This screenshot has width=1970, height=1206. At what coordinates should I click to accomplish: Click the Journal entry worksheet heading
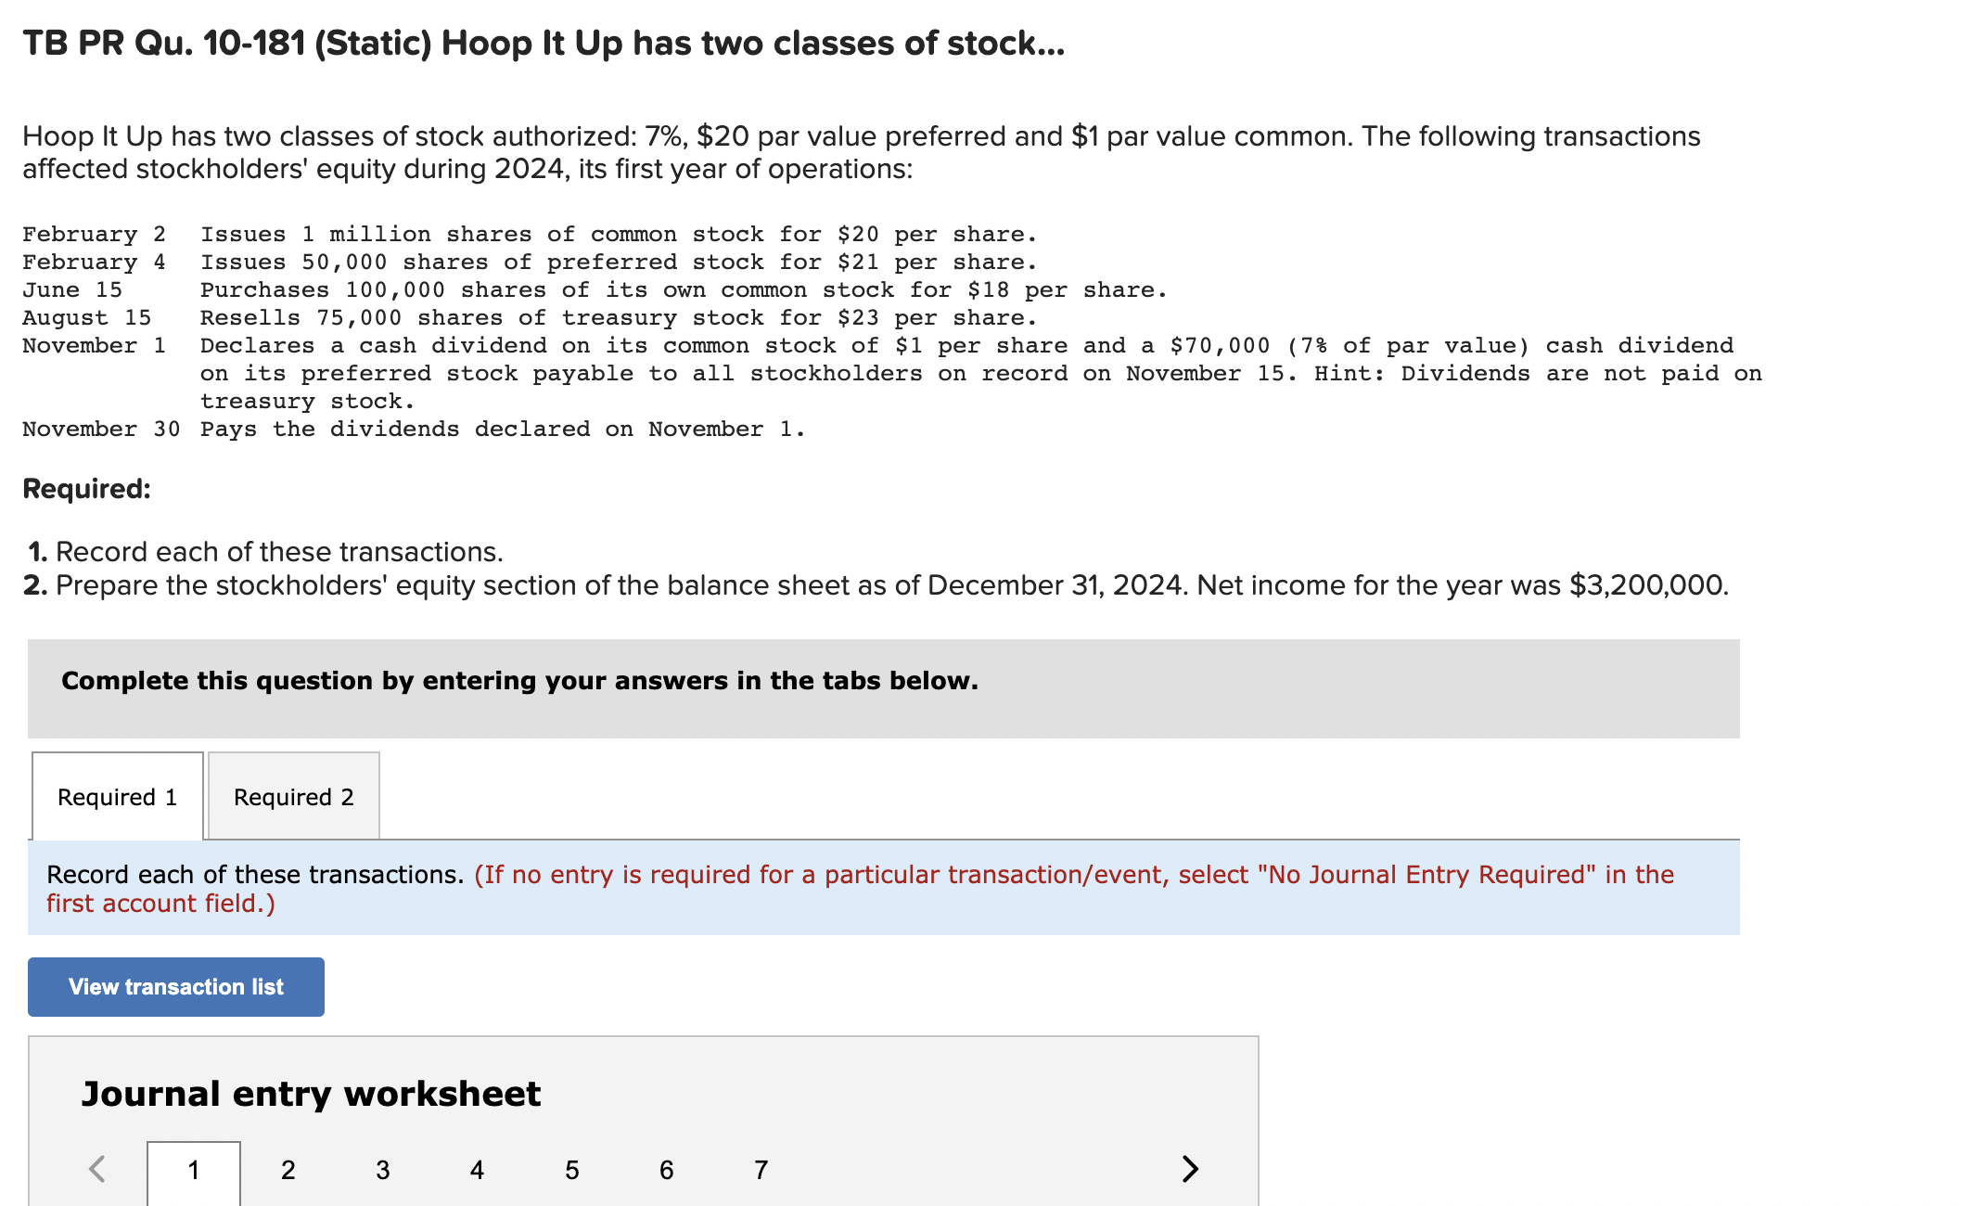[311, 1094]
